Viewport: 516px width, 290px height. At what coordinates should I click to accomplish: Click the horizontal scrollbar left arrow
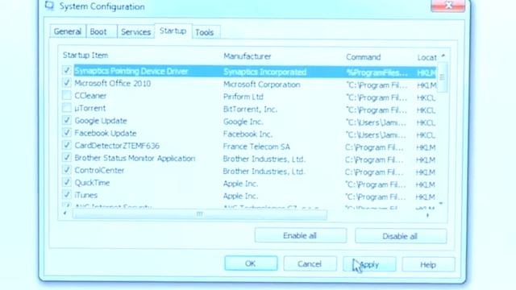pyautogui.click(x=64, y=213)
